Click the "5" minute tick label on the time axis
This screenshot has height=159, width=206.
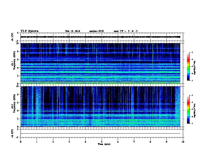(102, 142)
